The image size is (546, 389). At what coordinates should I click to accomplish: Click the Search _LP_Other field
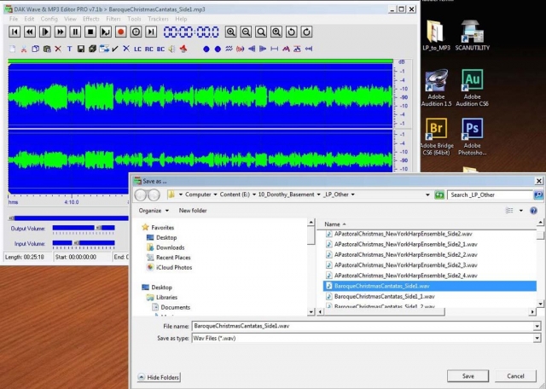[490, 194]
